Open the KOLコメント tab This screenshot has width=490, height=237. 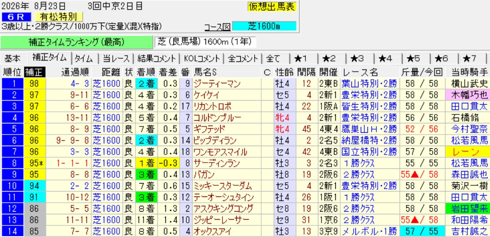202,58
